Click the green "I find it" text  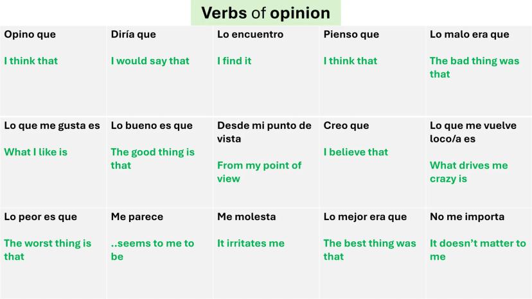234,61
